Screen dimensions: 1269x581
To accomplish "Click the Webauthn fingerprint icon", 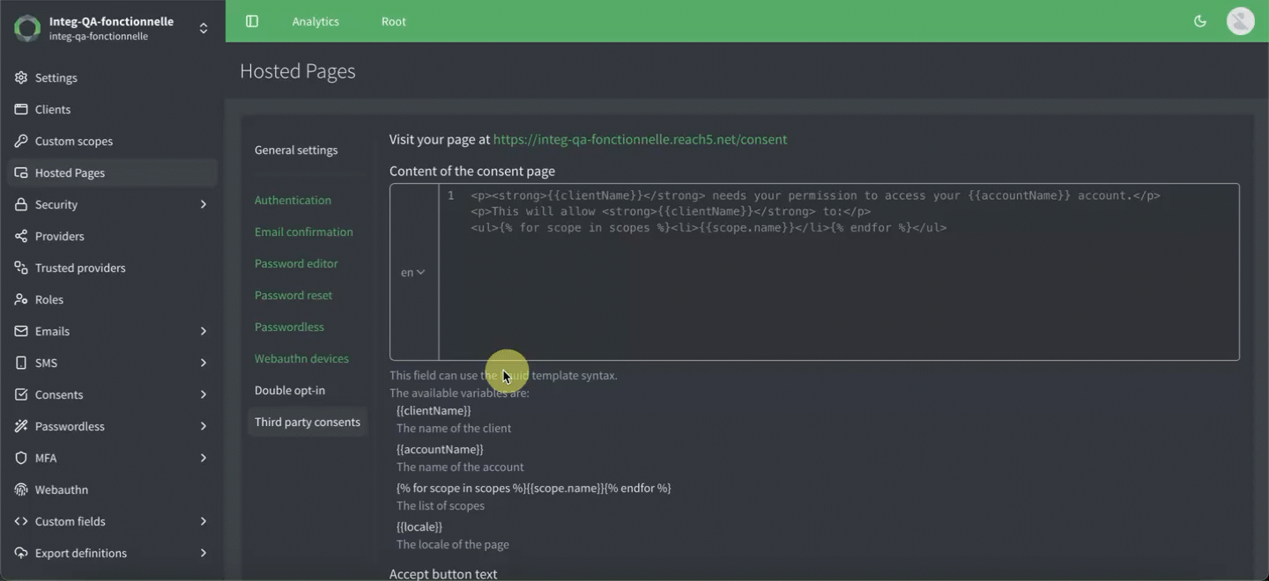I will [x=21, y=489].
